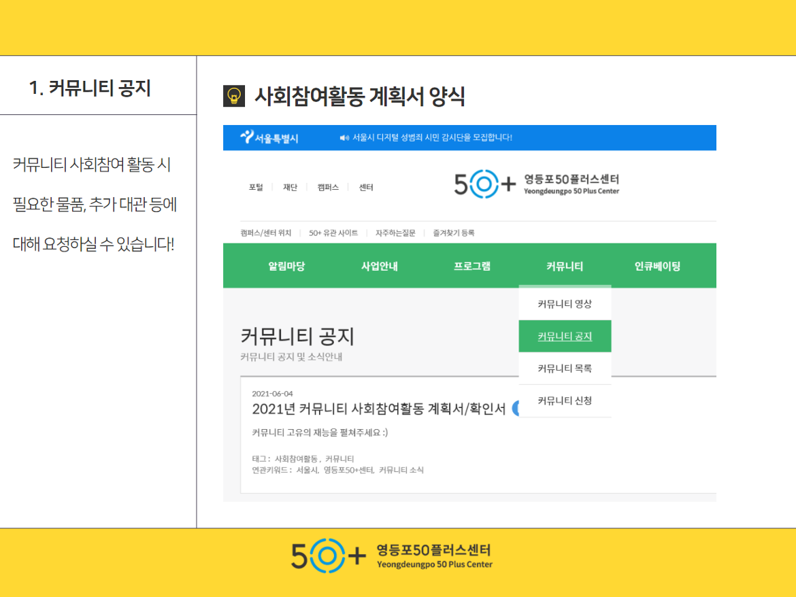Click 즐겨찾기 등록 to add a bookmark
Image resolution: width=796 pixels, height=597 pixels.
[x=453, y=233]
